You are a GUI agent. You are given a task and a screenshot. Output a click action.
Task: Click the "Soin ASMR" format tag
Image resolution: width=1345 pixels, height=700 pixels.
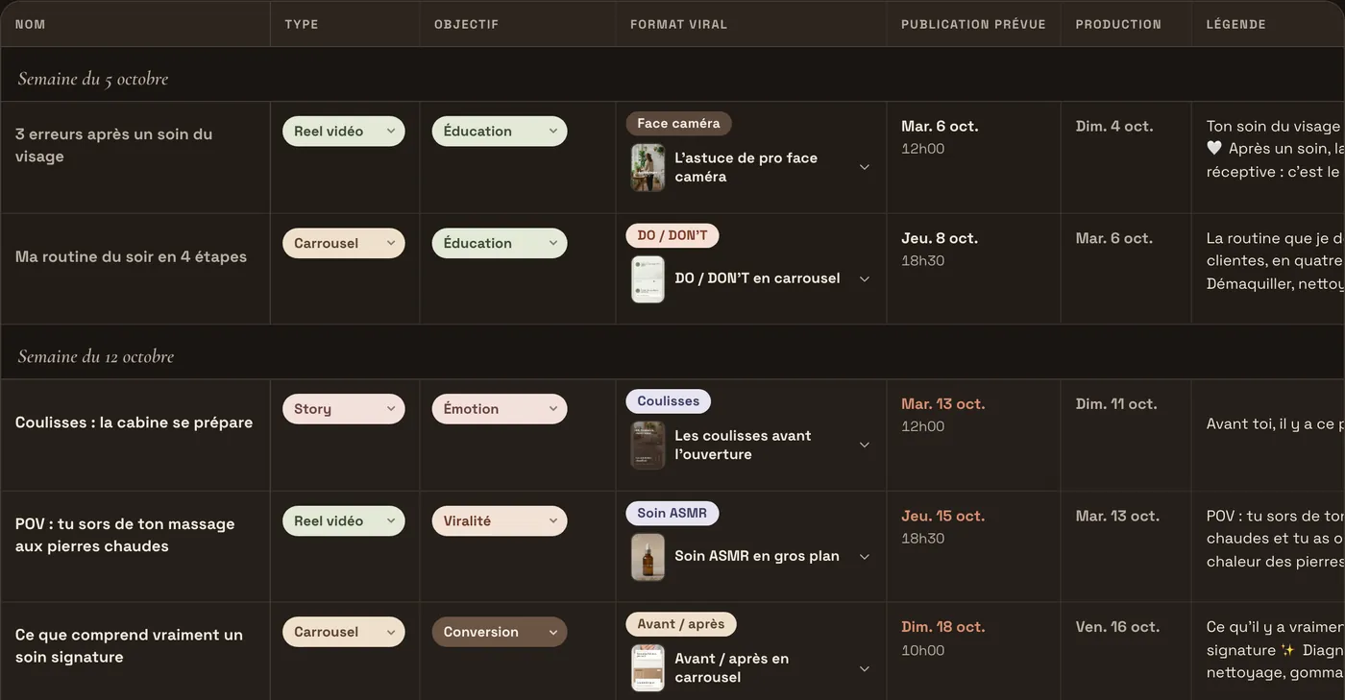pyautogui.click(x=672, y=513)
